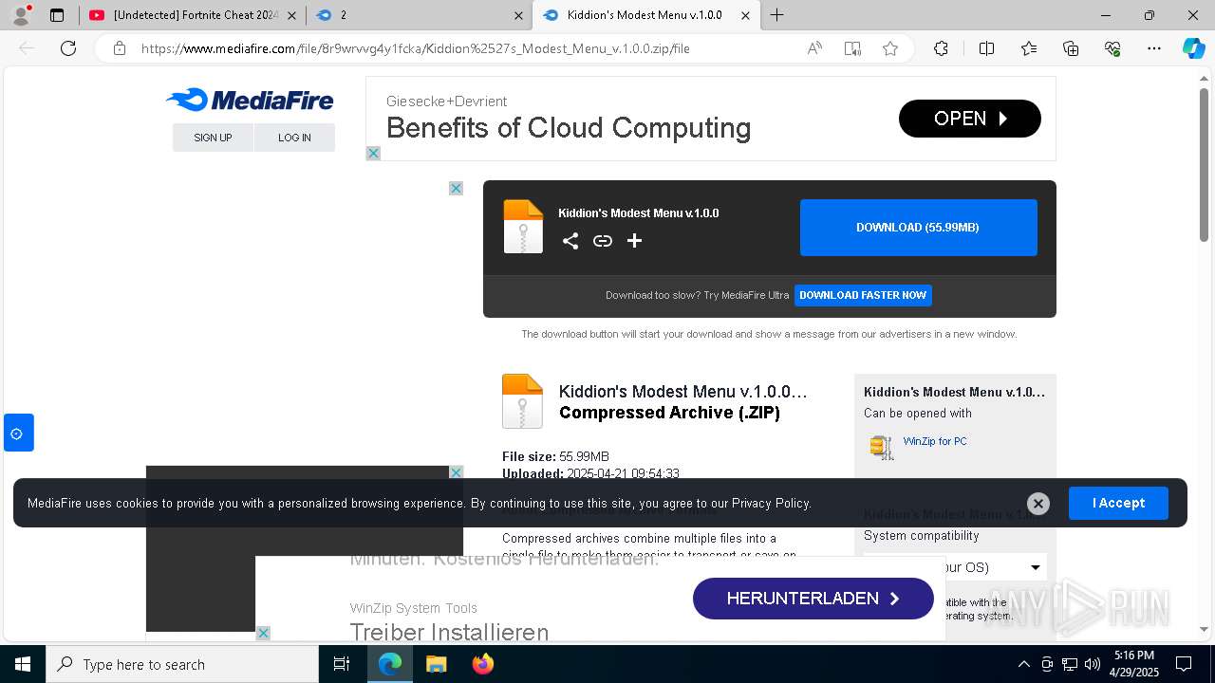Launch Firefox from the taskbar
The width and height of the screenshot is (1215, 683).
[483, 664]
